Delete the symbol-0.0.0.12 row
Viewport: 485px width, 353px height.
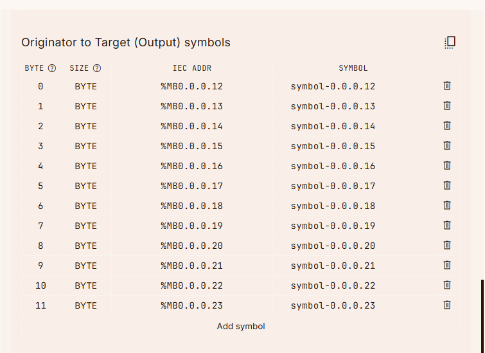pos(447,86)
